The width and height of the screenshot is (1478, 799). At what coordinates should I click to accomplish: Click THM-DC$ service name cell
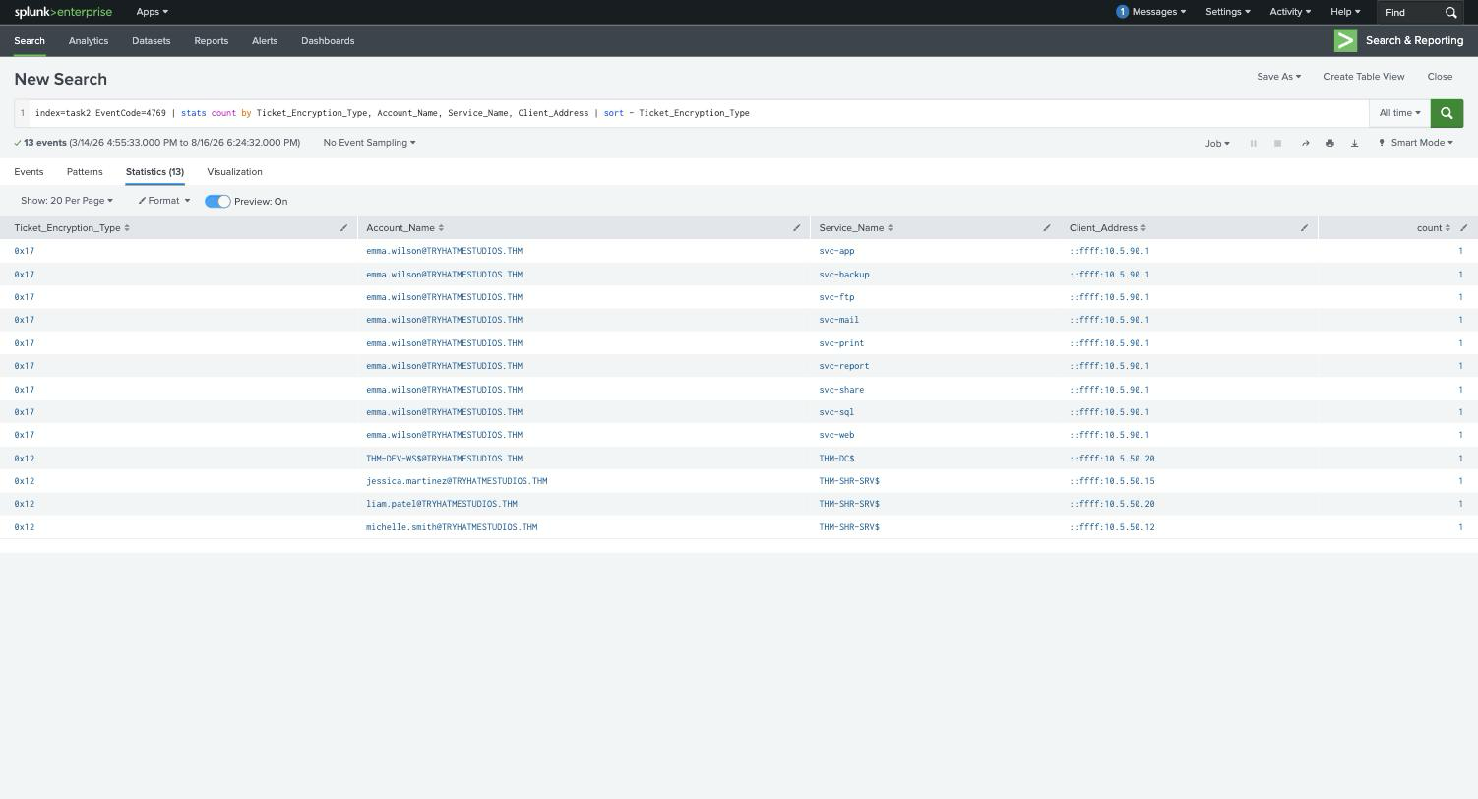point(836,459)
